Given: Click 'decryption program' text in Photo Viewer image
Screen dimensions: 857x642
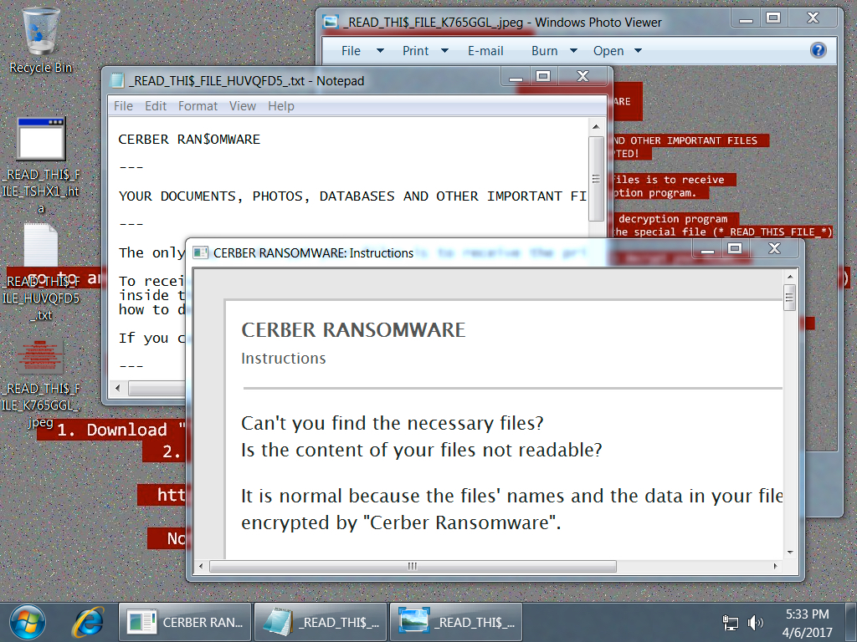Looking at the screenshot, I should tap(673, 219).
